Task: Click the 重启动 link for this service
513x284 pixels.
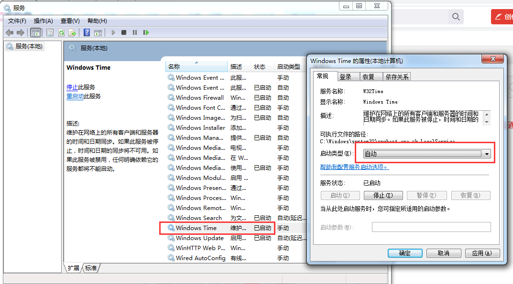Action: tap(75, 96)
